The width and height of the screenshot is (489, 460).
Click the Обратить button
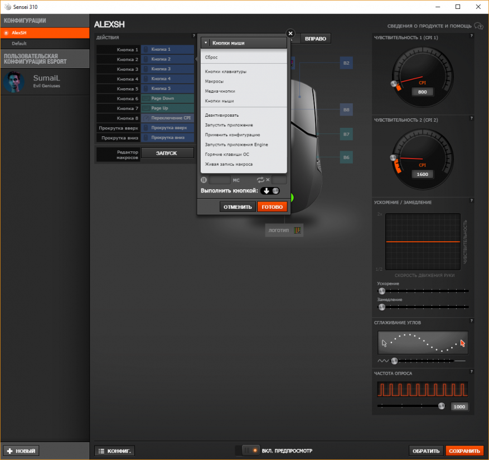(426, 451)
